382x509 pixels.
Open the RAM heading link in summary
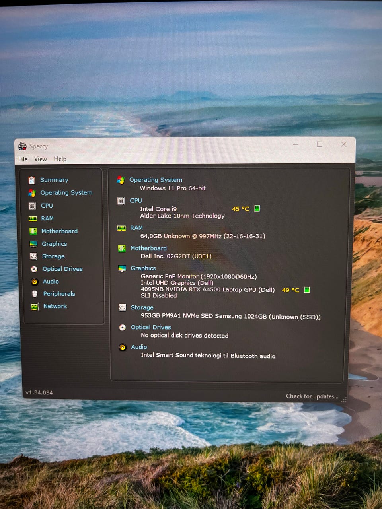coord(136,228)
